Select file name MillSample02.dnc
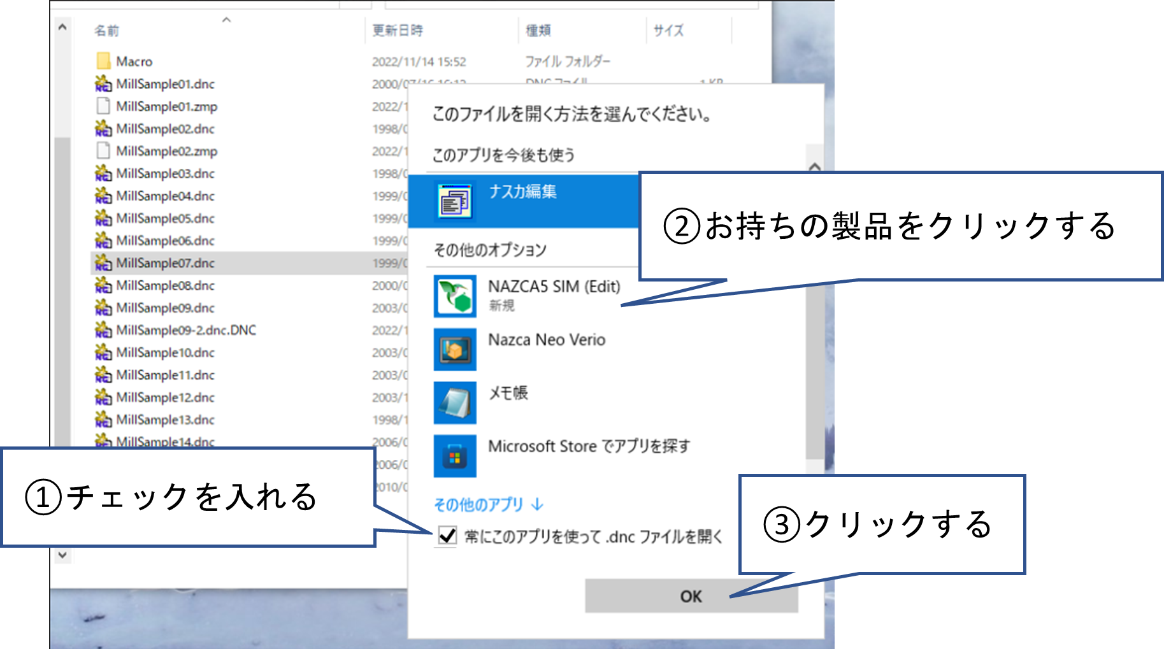 click(166, 128)
